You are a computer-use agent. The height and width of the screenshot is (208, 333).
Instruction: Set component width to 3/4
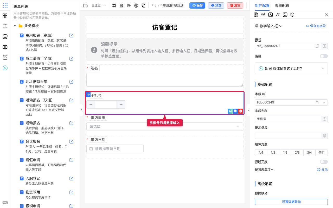[309, 153]
